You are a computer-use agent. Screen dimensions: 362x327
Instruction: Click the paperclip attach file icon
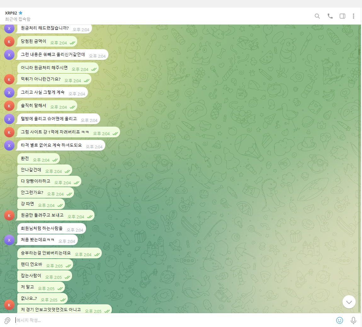(7, 320)
